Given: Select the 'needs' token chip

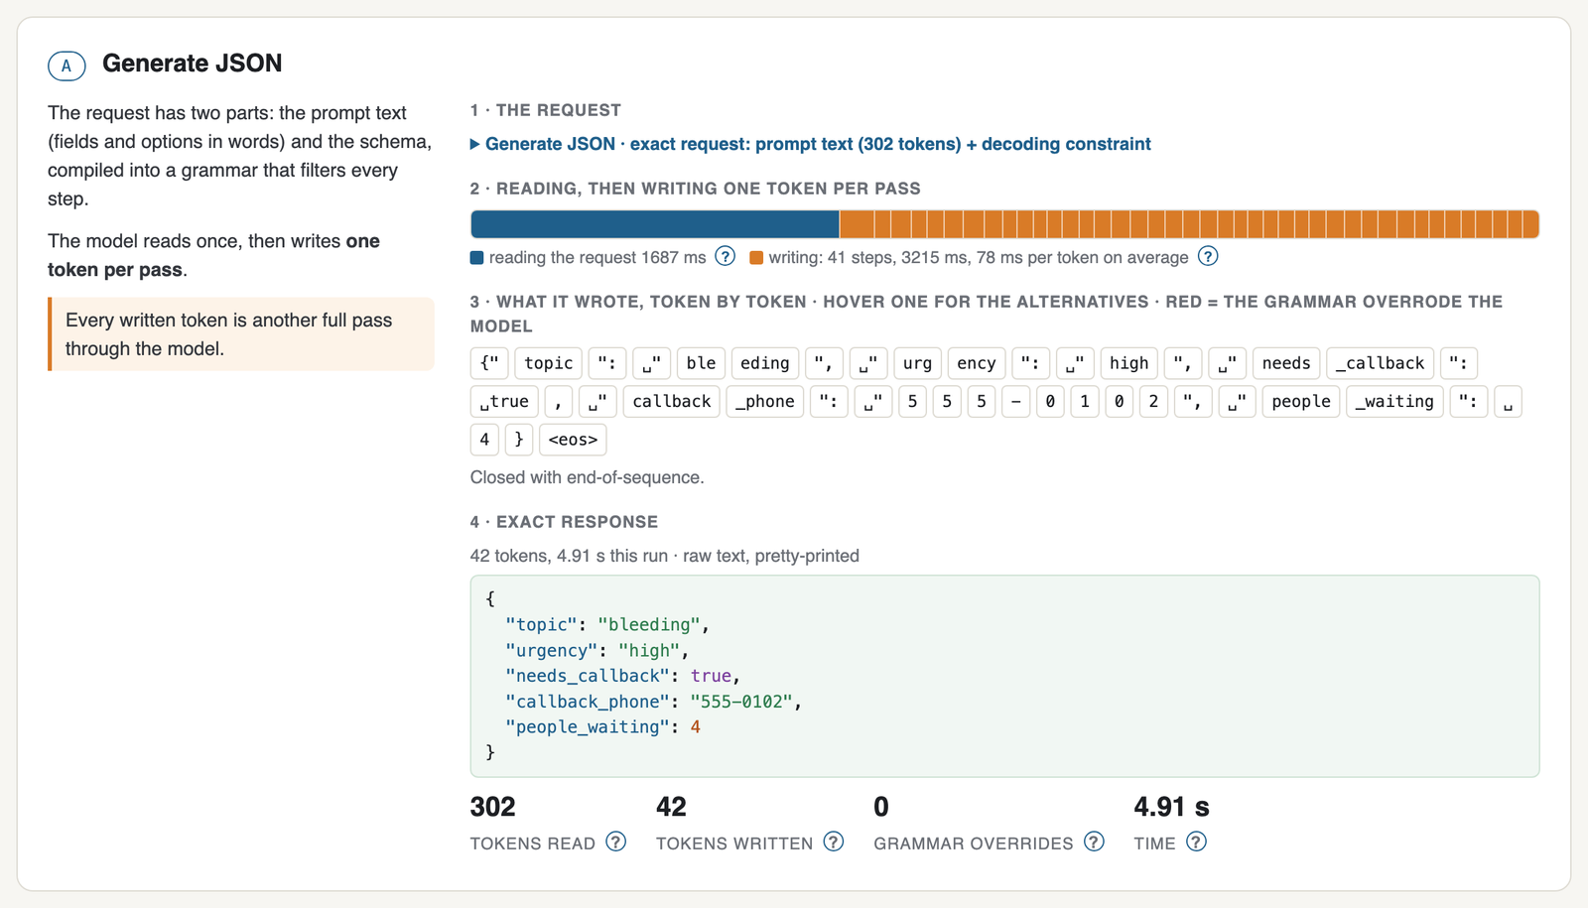Looking at the screenshot, I should pos(1286,363).
